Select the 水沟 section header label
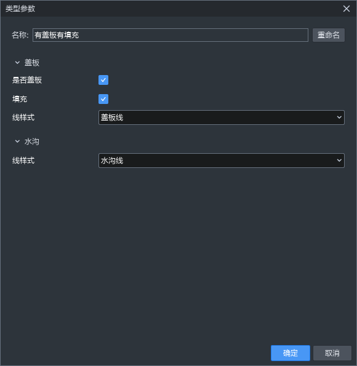This screenshot has height=366, width=357. coord(32,141)
